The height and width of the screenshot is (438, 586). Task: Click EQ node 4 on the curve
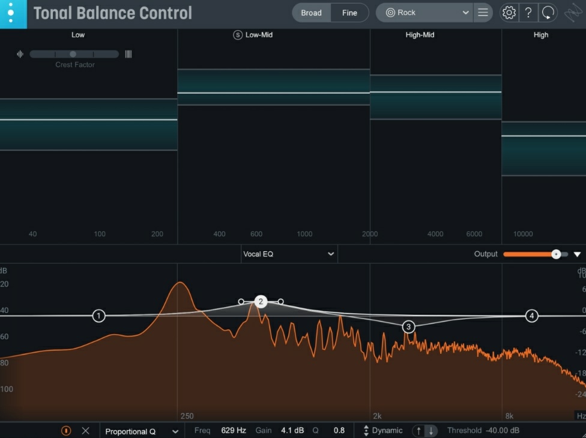tap(531, 316)
